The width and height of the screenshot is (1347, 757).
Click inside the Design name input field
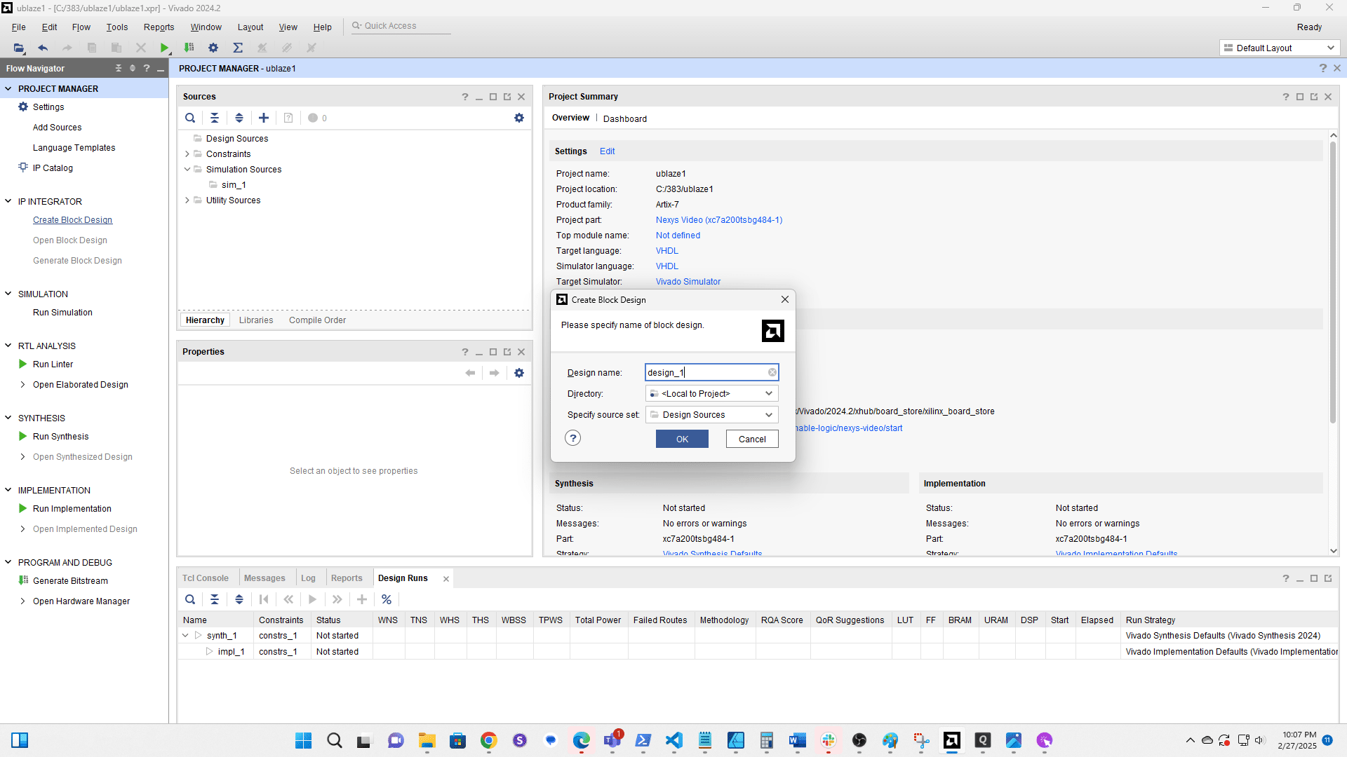[x=705, y=372]
